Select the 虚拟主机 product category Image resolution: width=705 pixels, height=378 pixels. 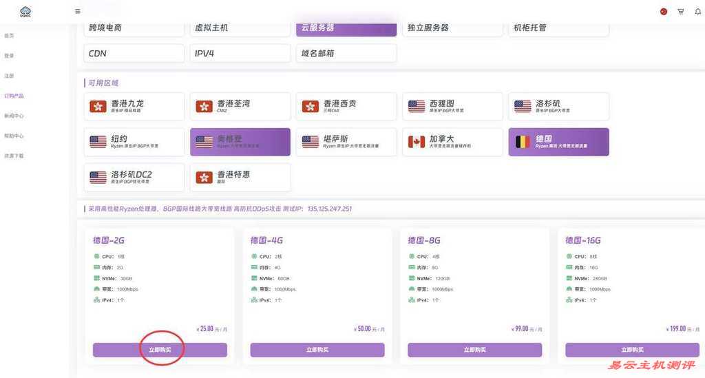[x=240, y=29]
